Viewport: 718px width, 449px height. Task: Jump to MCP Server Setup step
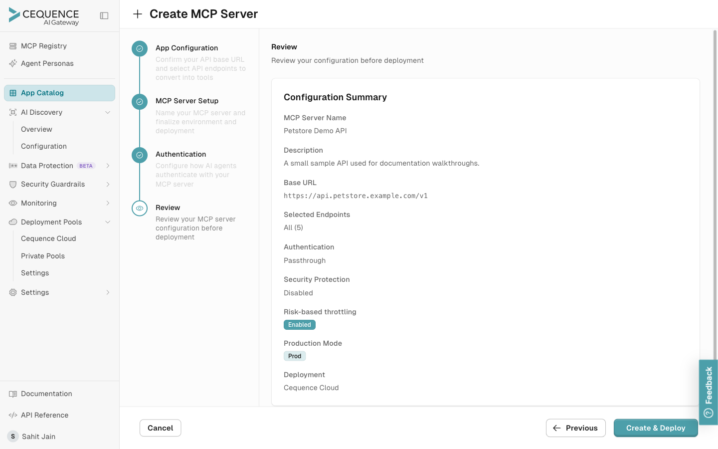(187, 101)
